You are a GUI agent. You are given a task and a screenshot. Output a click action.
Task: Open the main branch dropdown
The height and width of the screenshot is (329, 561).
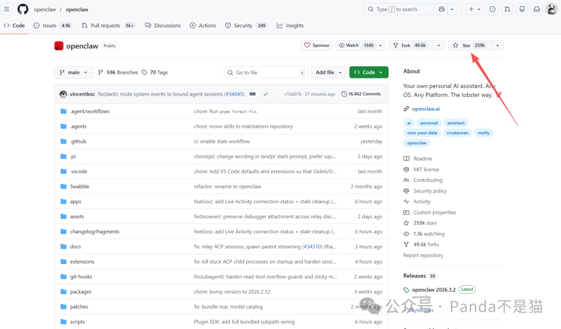click(74, 72)
